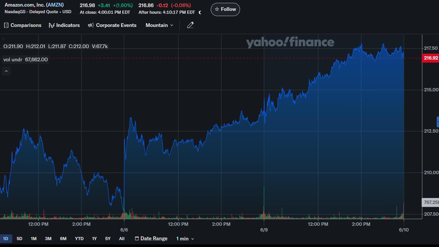Open Comparisons panel icon
Viewport: 439px width, 247px height.
pyautogui.click(x=6, y=25)
